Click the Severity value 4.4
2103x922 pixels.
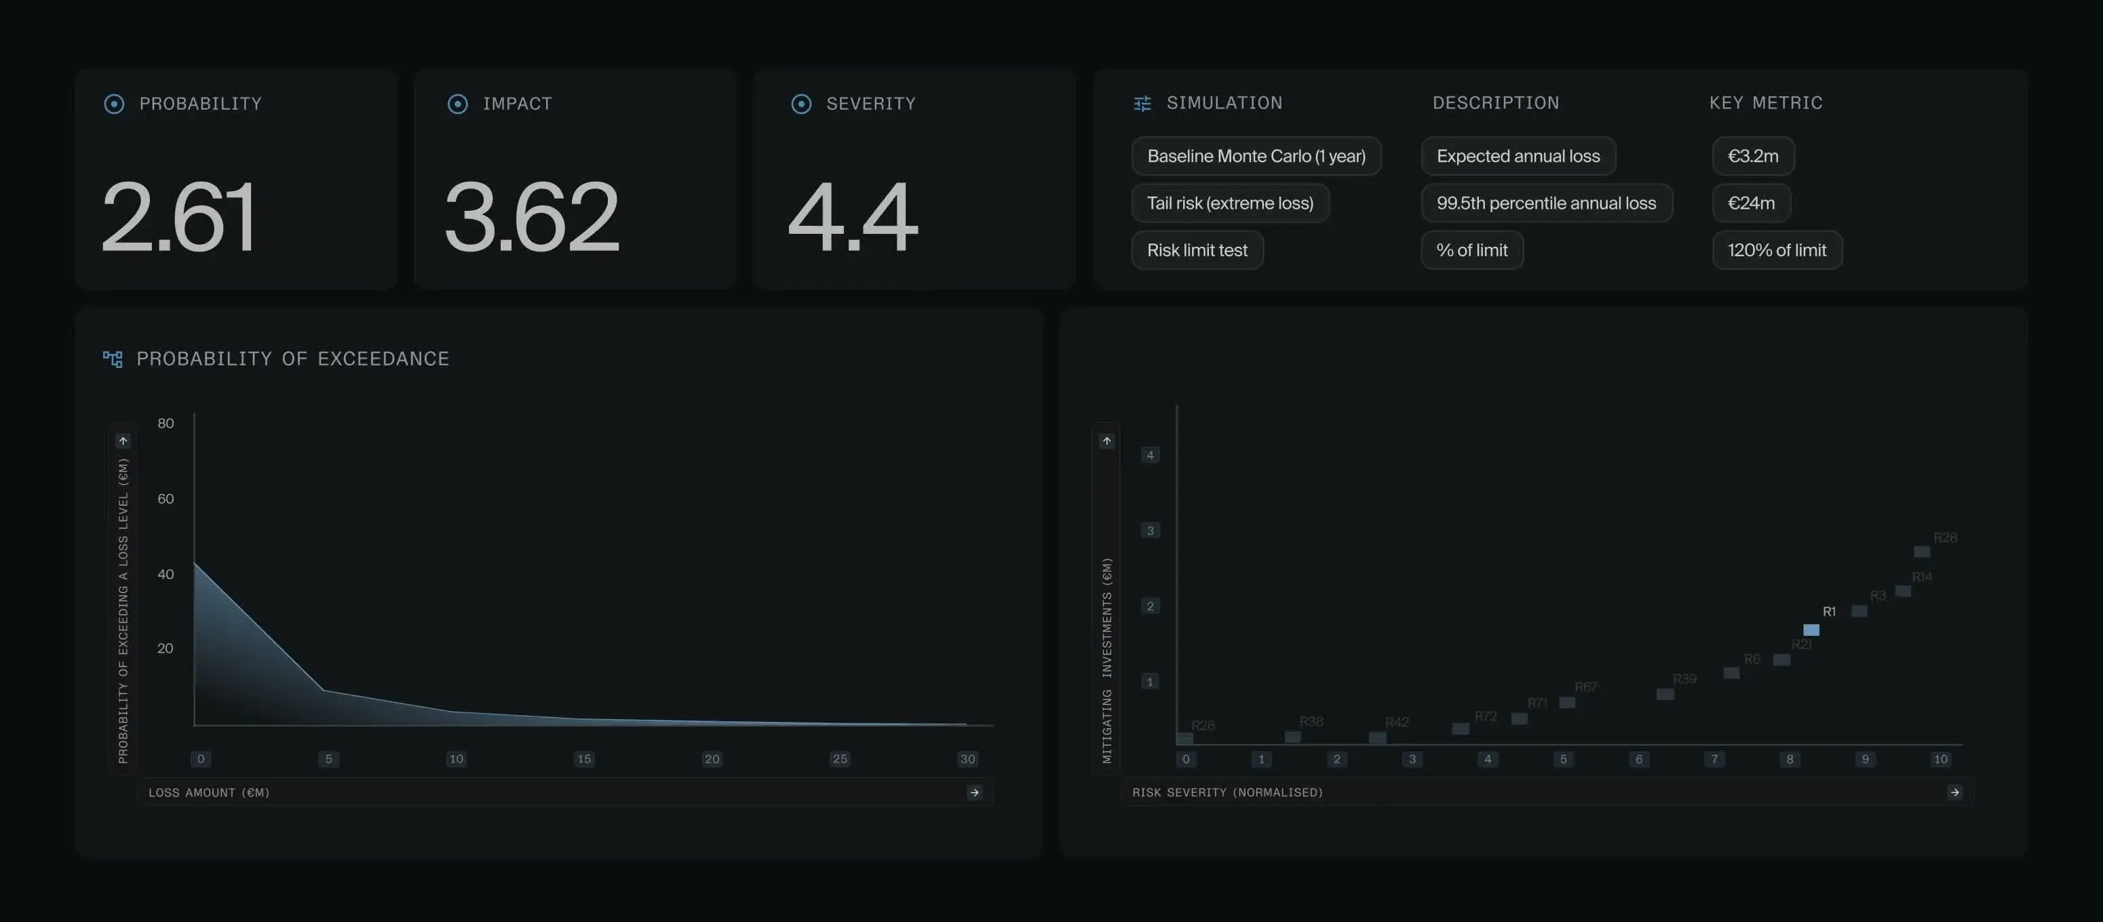[853, 216]
